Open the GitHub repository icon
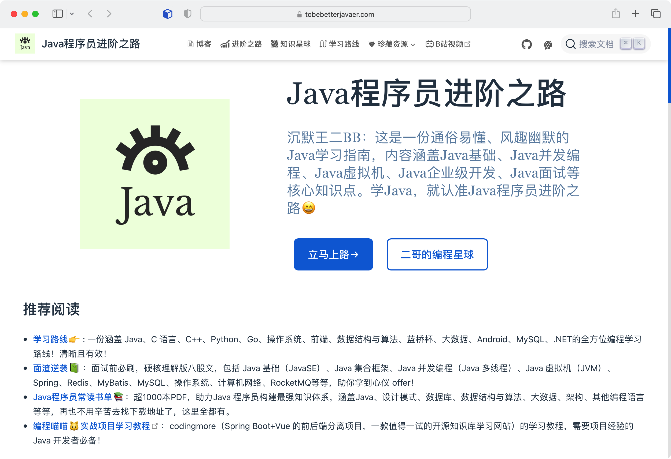Viewport: 671px width, 459px height. pos(526,44)
